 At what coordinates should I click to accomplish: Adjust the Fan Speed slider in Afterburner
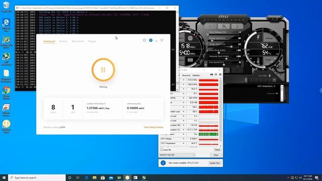click(223, 65)
